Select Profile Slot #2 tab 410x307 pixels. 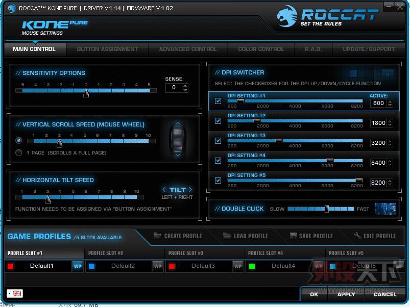point(124,253)
